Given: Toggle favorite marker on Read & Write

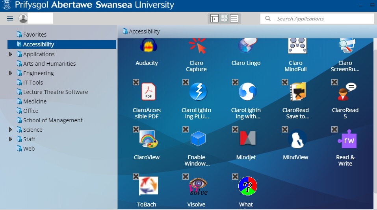Looking at the screenshot, I should (334, 129).
